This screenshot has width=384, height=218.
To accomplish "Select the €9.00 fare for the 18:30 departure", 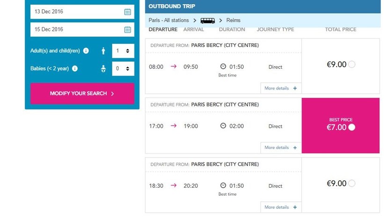I will tap(352, 183).
